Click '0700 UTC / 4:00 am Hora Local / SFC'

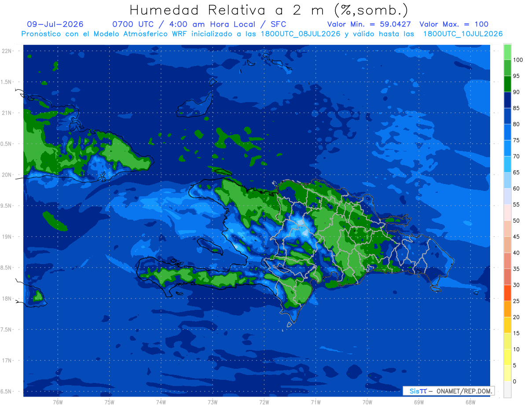[199, 24]
